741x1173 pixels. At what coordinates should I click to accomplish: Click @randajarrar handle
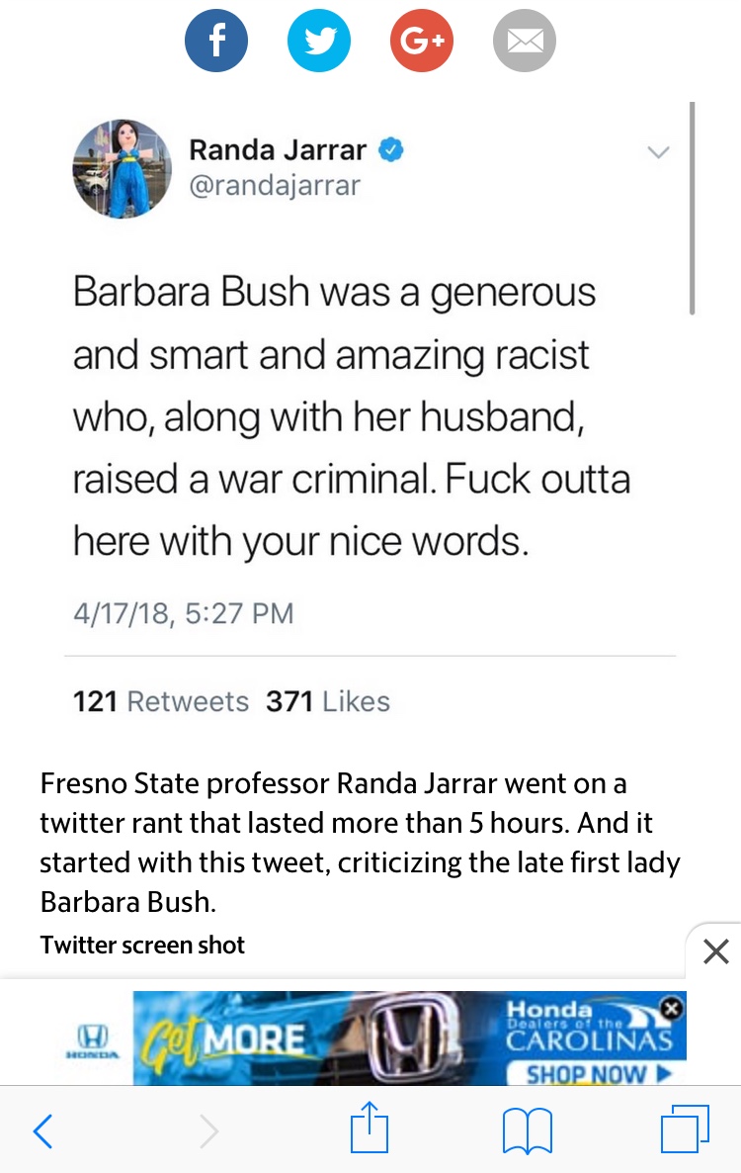(274, 185)
